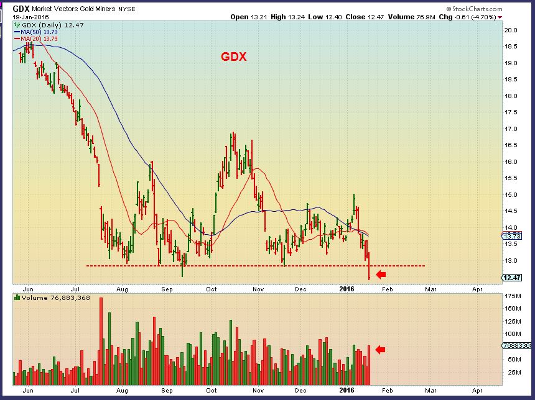Screen dimensions: 535x400
Task: Click the red down triangle after Chg
Action: (500, 17)
